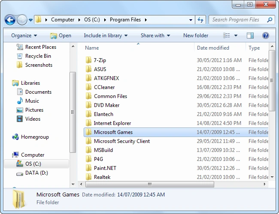The height and width of the screenshot is (214, 279).
Task: Open the view options dropdown arrow
Action: (236, 36)
